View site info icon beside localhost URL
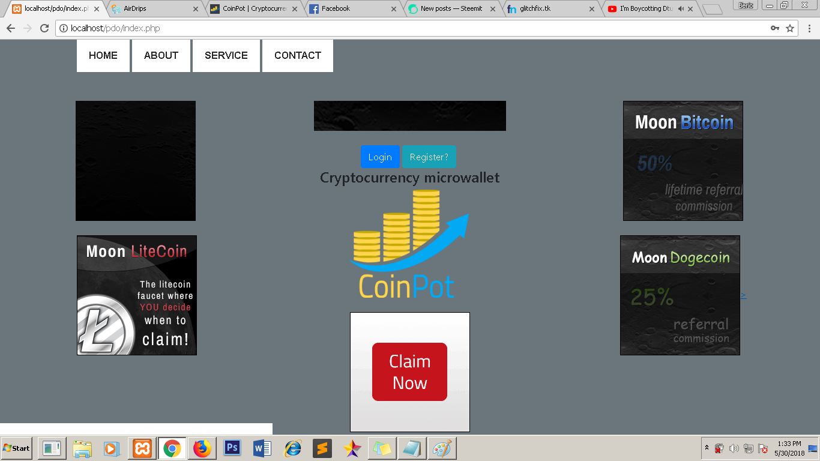 click(x=64, y=28)
